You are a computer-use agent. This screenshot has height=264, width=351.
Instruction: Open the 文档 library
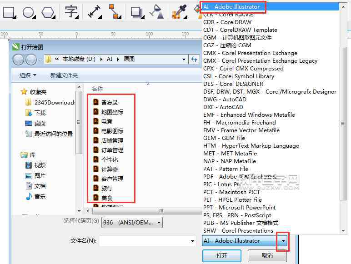coord(36,186)
